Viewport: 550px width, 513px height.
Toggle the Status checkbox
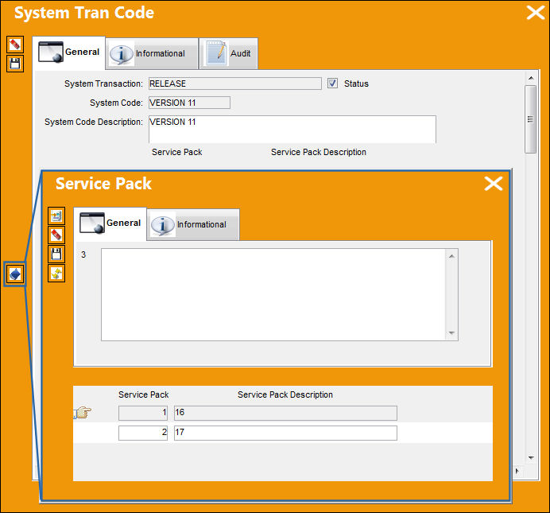pos(332,84)
